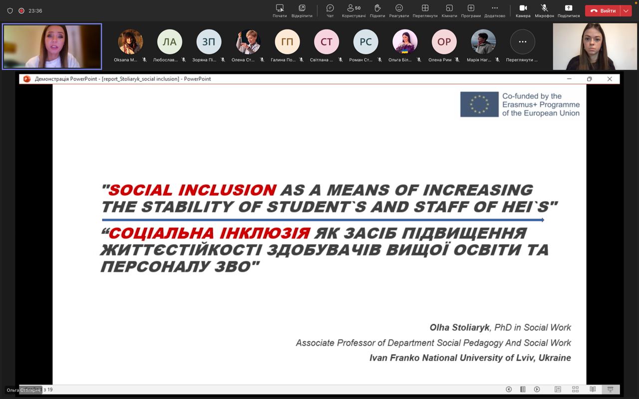The height and width of the screenshot is (399, 639).
Task: Leave the meeting with Вийти button
Action: pyautogui.click(x=603, y=11)
